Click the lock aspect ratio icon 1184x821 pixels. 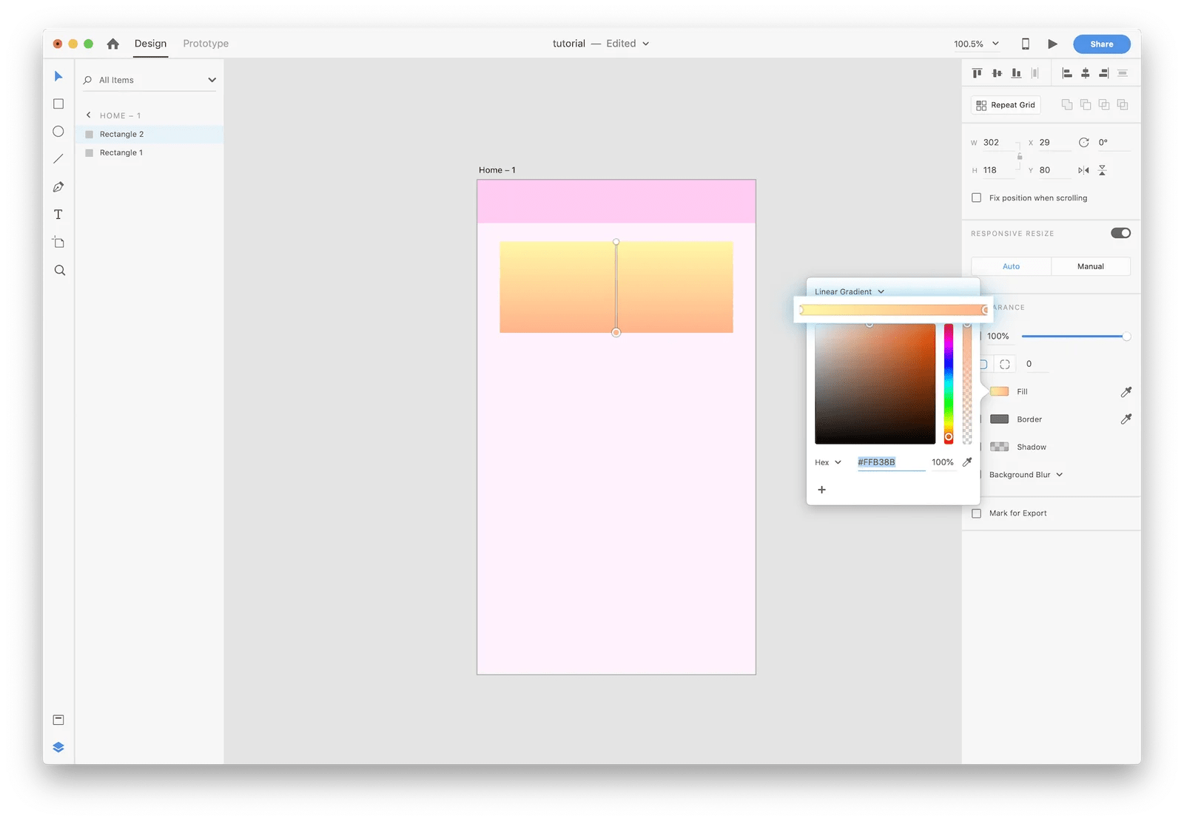(x=1019, y=156)
